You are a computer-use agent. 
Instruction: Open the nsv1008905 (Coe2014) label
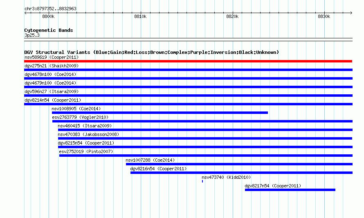[76, 109]
